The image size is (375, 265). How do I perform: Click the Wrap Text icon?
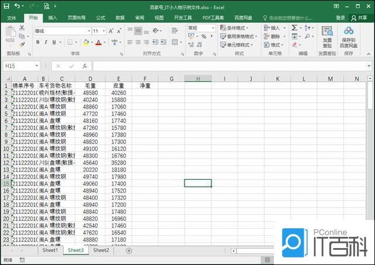[175, 30]
